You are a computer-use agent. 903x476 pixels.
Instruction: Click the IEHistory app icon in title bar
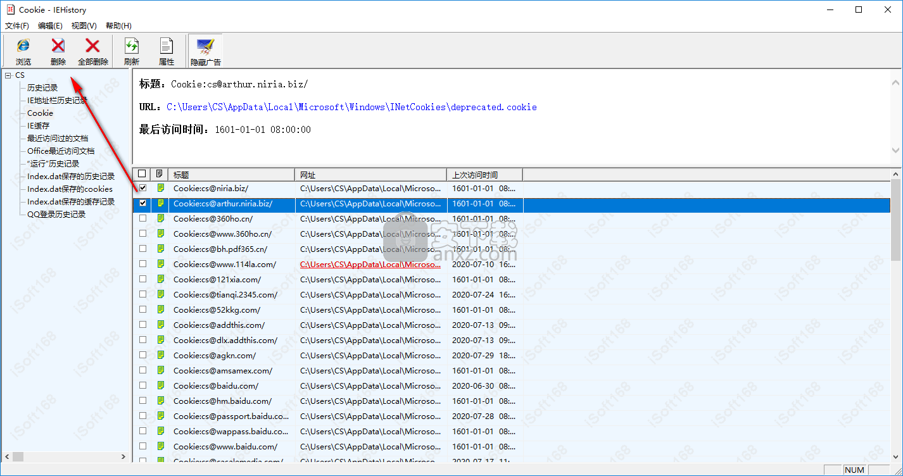(x=10, y=9)
